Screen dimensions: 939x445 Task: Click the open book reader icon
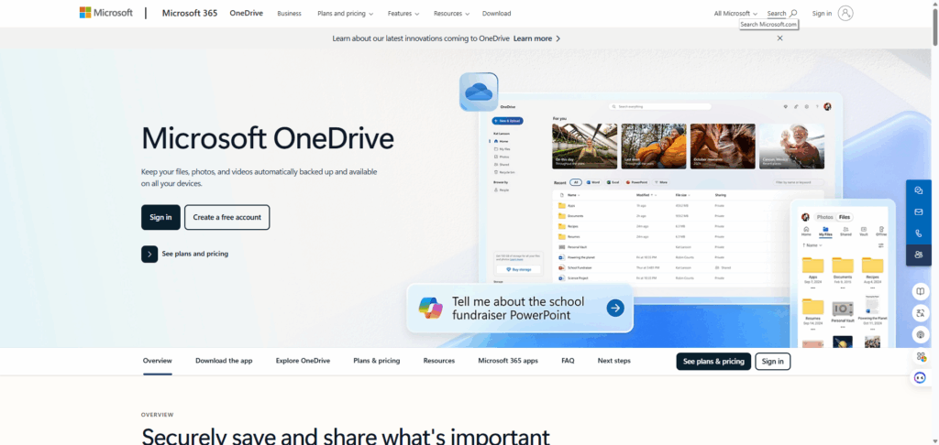click(921, 291)
